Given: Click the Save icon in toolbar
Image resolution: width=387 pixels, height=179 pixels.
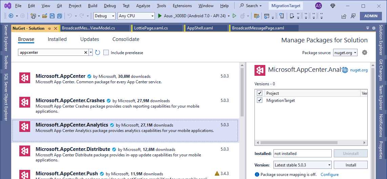Looking at the screenshot, I should click(x=52, y=16).
